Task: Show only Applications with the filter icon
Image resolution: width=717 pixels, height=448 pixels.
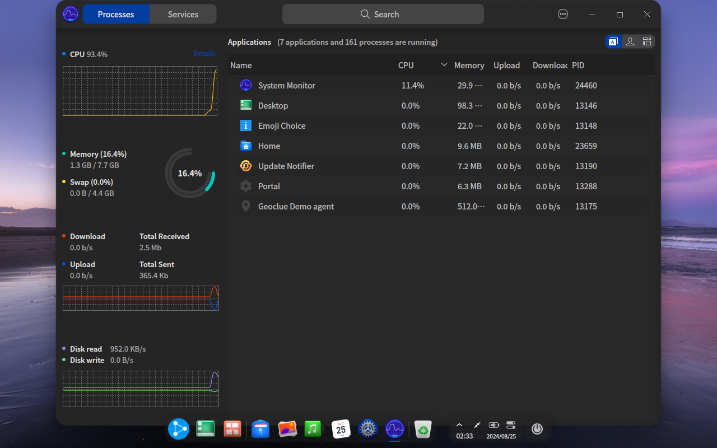Action: [613, 41]
